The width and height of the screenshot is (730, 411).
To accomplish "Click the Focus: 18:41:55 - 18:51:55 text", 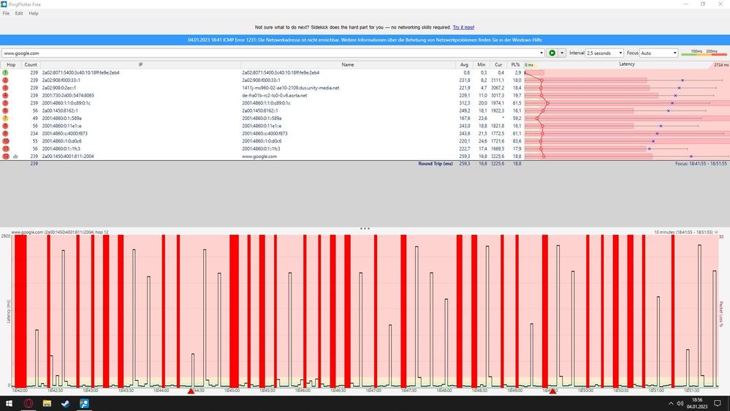I will pyautogui.click(x=701, y=164).
